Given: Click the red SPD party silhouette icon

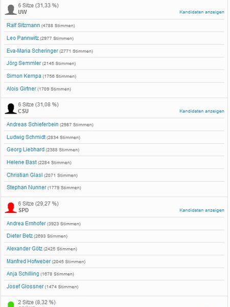Looking at the screenshot, I should coord(11,208).
